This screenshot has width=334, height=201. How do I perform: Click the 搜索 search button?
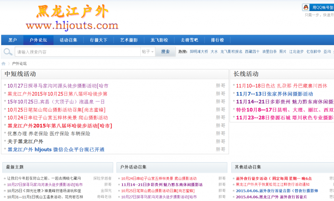pyautogui.click(x=165, y=51)
